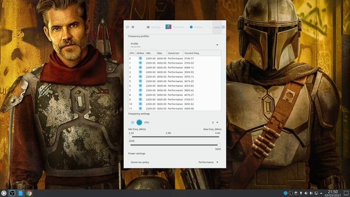This screenshot has height=197, width=350.
Task: Select current frequency value 3650.62
Action: click(189, 104)
